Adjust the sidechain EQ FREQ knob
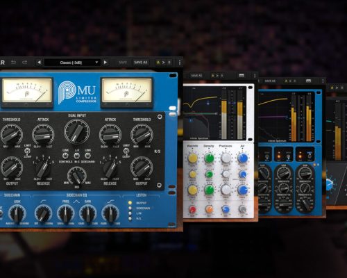The width and height of the screenshot is (347, 278). click(66, 213)
